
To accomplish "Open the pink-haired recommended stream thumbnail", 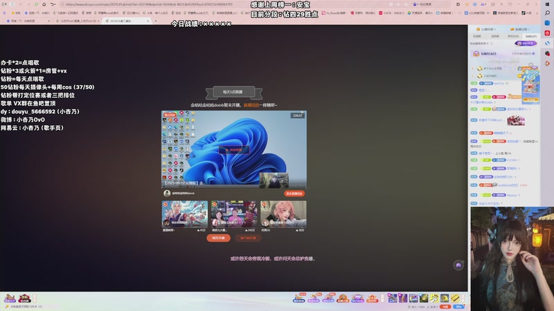I will click(x=283, y=214).
